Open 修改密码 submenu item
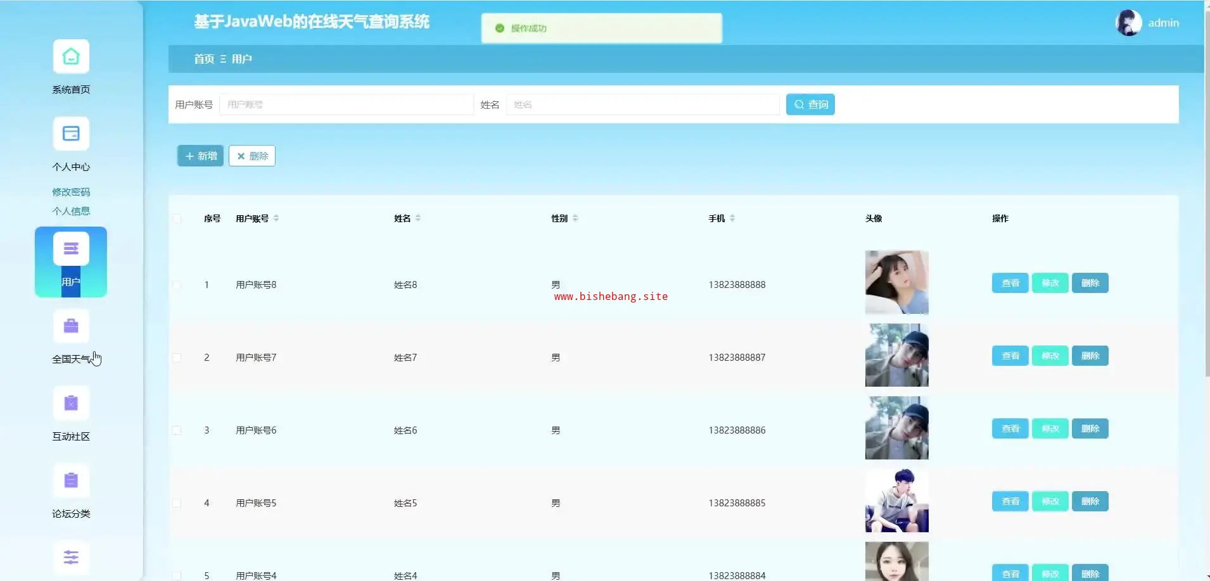 click(x=71, y=192)
